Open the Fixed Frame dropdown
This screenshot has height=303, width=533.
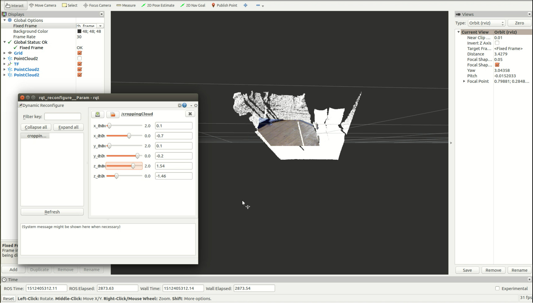click(x=100, y=26)
